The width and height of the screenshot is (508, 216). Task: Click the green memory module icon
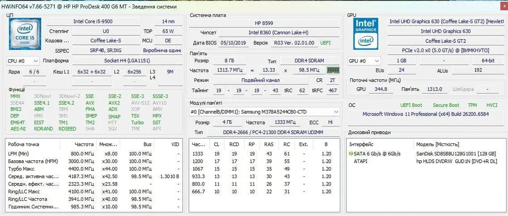tap(334, 70)
